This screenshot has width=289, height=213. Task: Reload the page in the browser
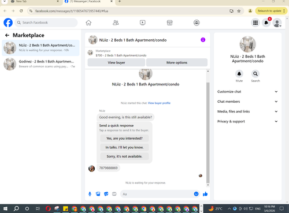click(21, 11)
